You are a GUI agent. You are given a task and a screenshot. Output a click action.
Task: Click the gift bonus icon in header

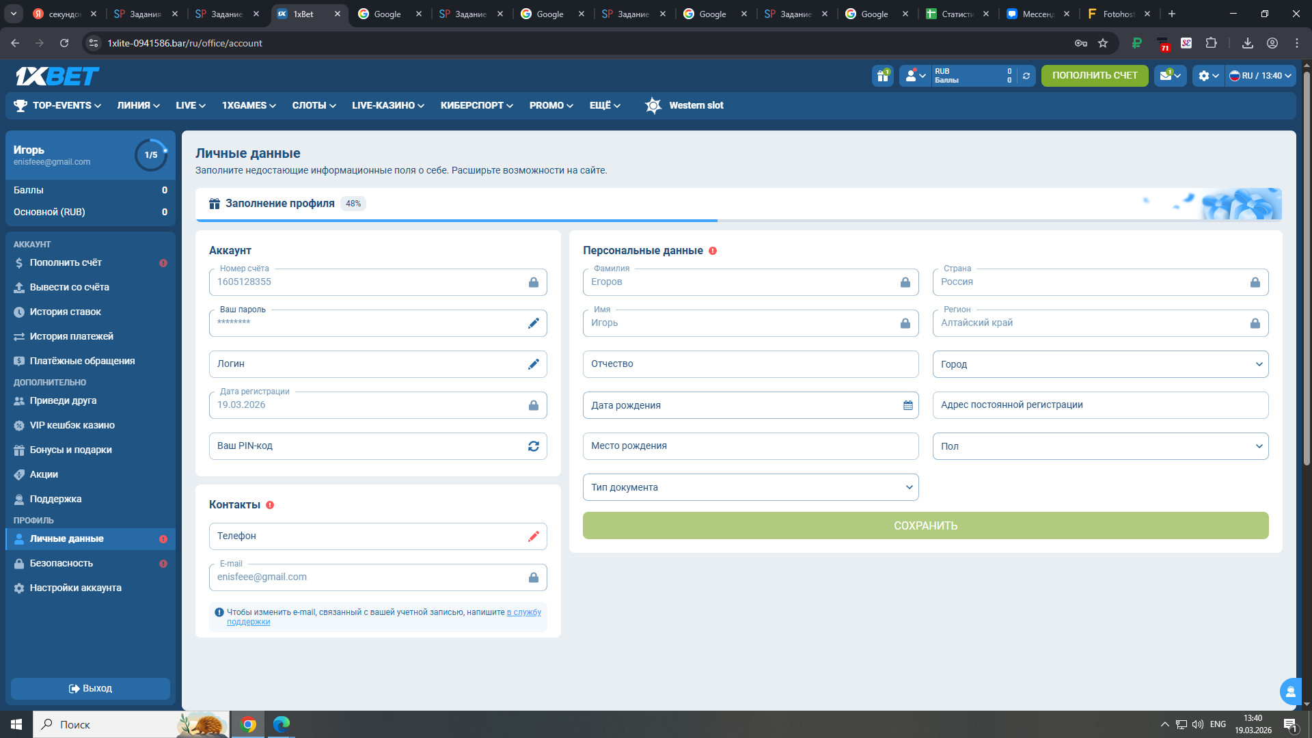click(x=882, y=76)
